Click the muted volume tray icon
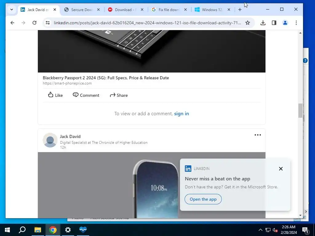Viewport: 315px width, 236px height. click(x=275, y=230)
